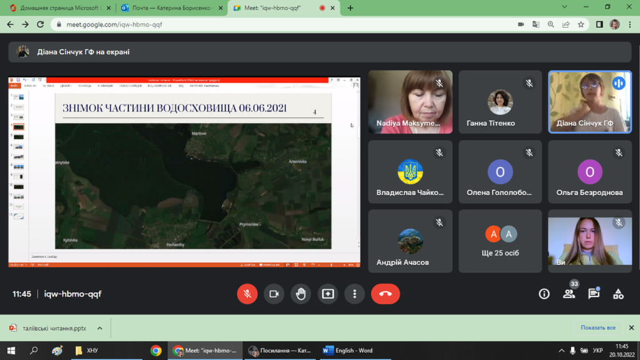640x360 pixels.
Task: Show the participants list icon
Action: pos(569,294)
